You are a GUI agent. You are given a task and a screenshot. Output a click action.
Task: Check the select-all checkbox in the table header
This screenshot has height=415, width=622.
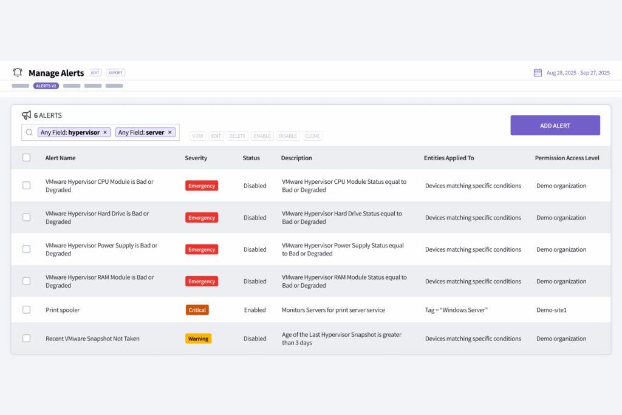pyautogui.click(x=26, y=157)
